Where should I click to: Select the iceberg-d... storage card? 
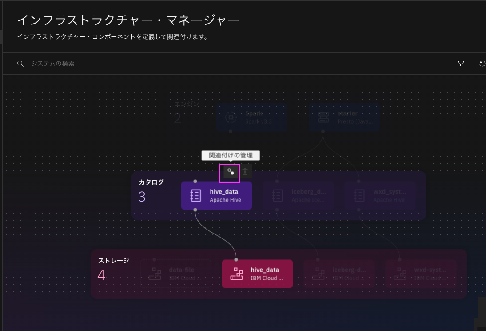tap(339, 274)
